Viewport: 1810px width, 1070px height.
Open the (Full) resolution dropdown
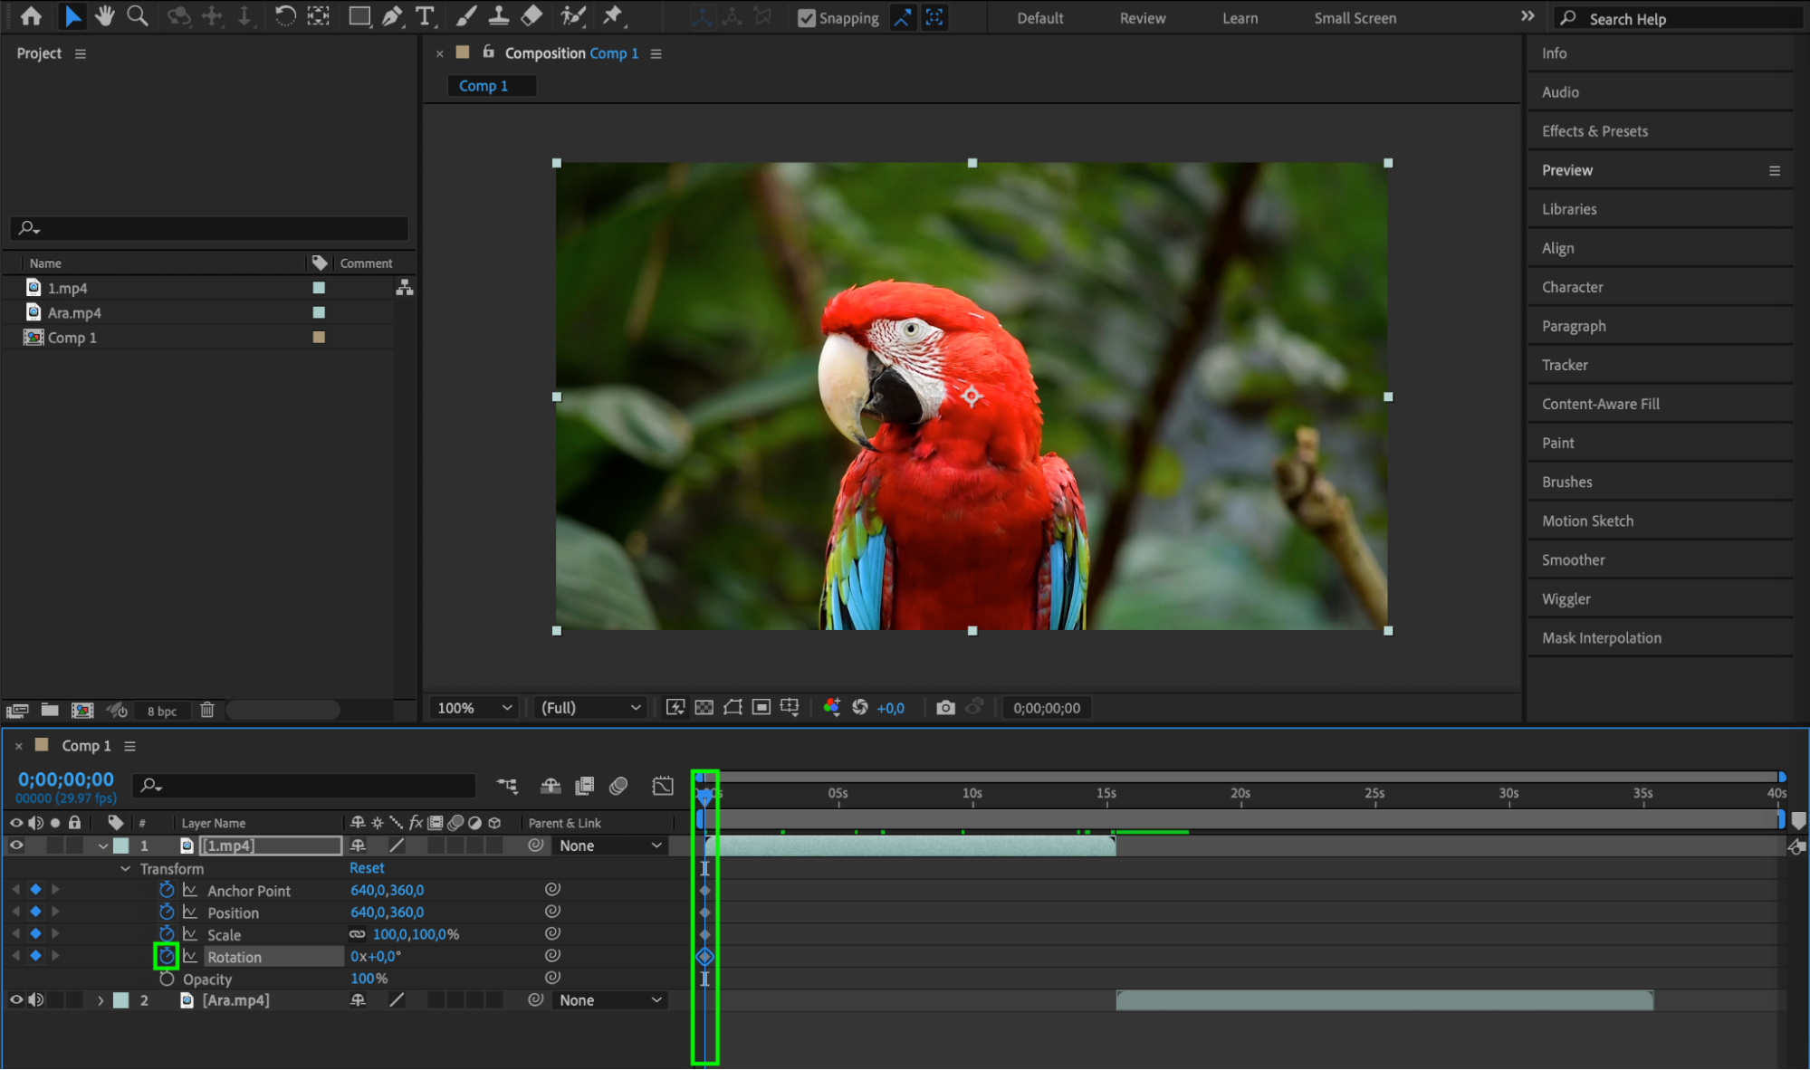pyautogui.click(x=590, y=708)
